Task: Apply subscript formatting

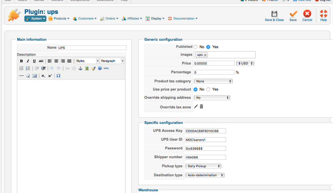Action: click(x=43, y=76)
